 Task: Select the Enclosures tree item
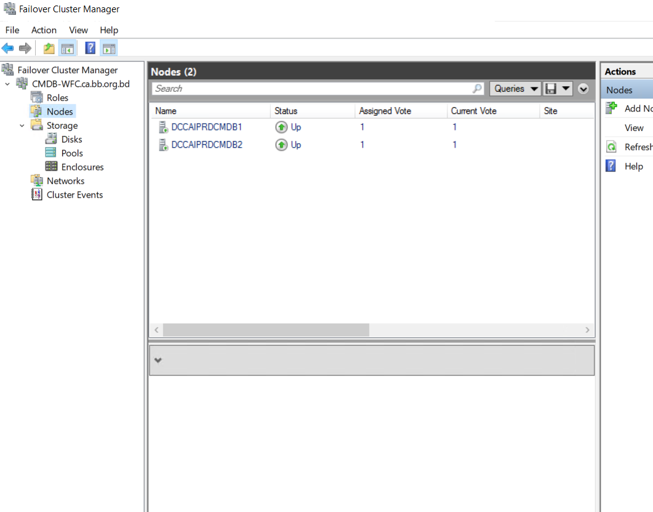pyautogui.click(x=82, y=167)
